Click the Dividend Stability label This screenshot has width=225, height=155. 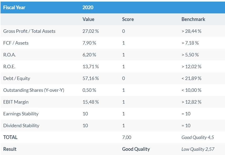[21, 126]
